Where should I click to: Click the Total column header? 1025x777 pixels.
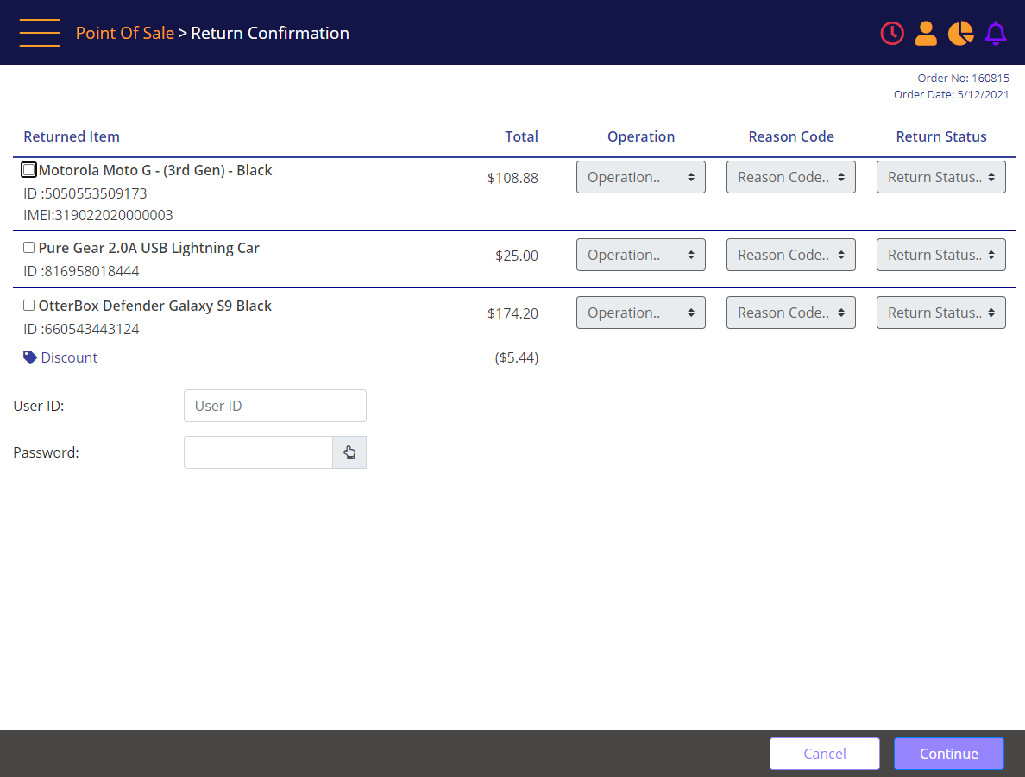521,136
